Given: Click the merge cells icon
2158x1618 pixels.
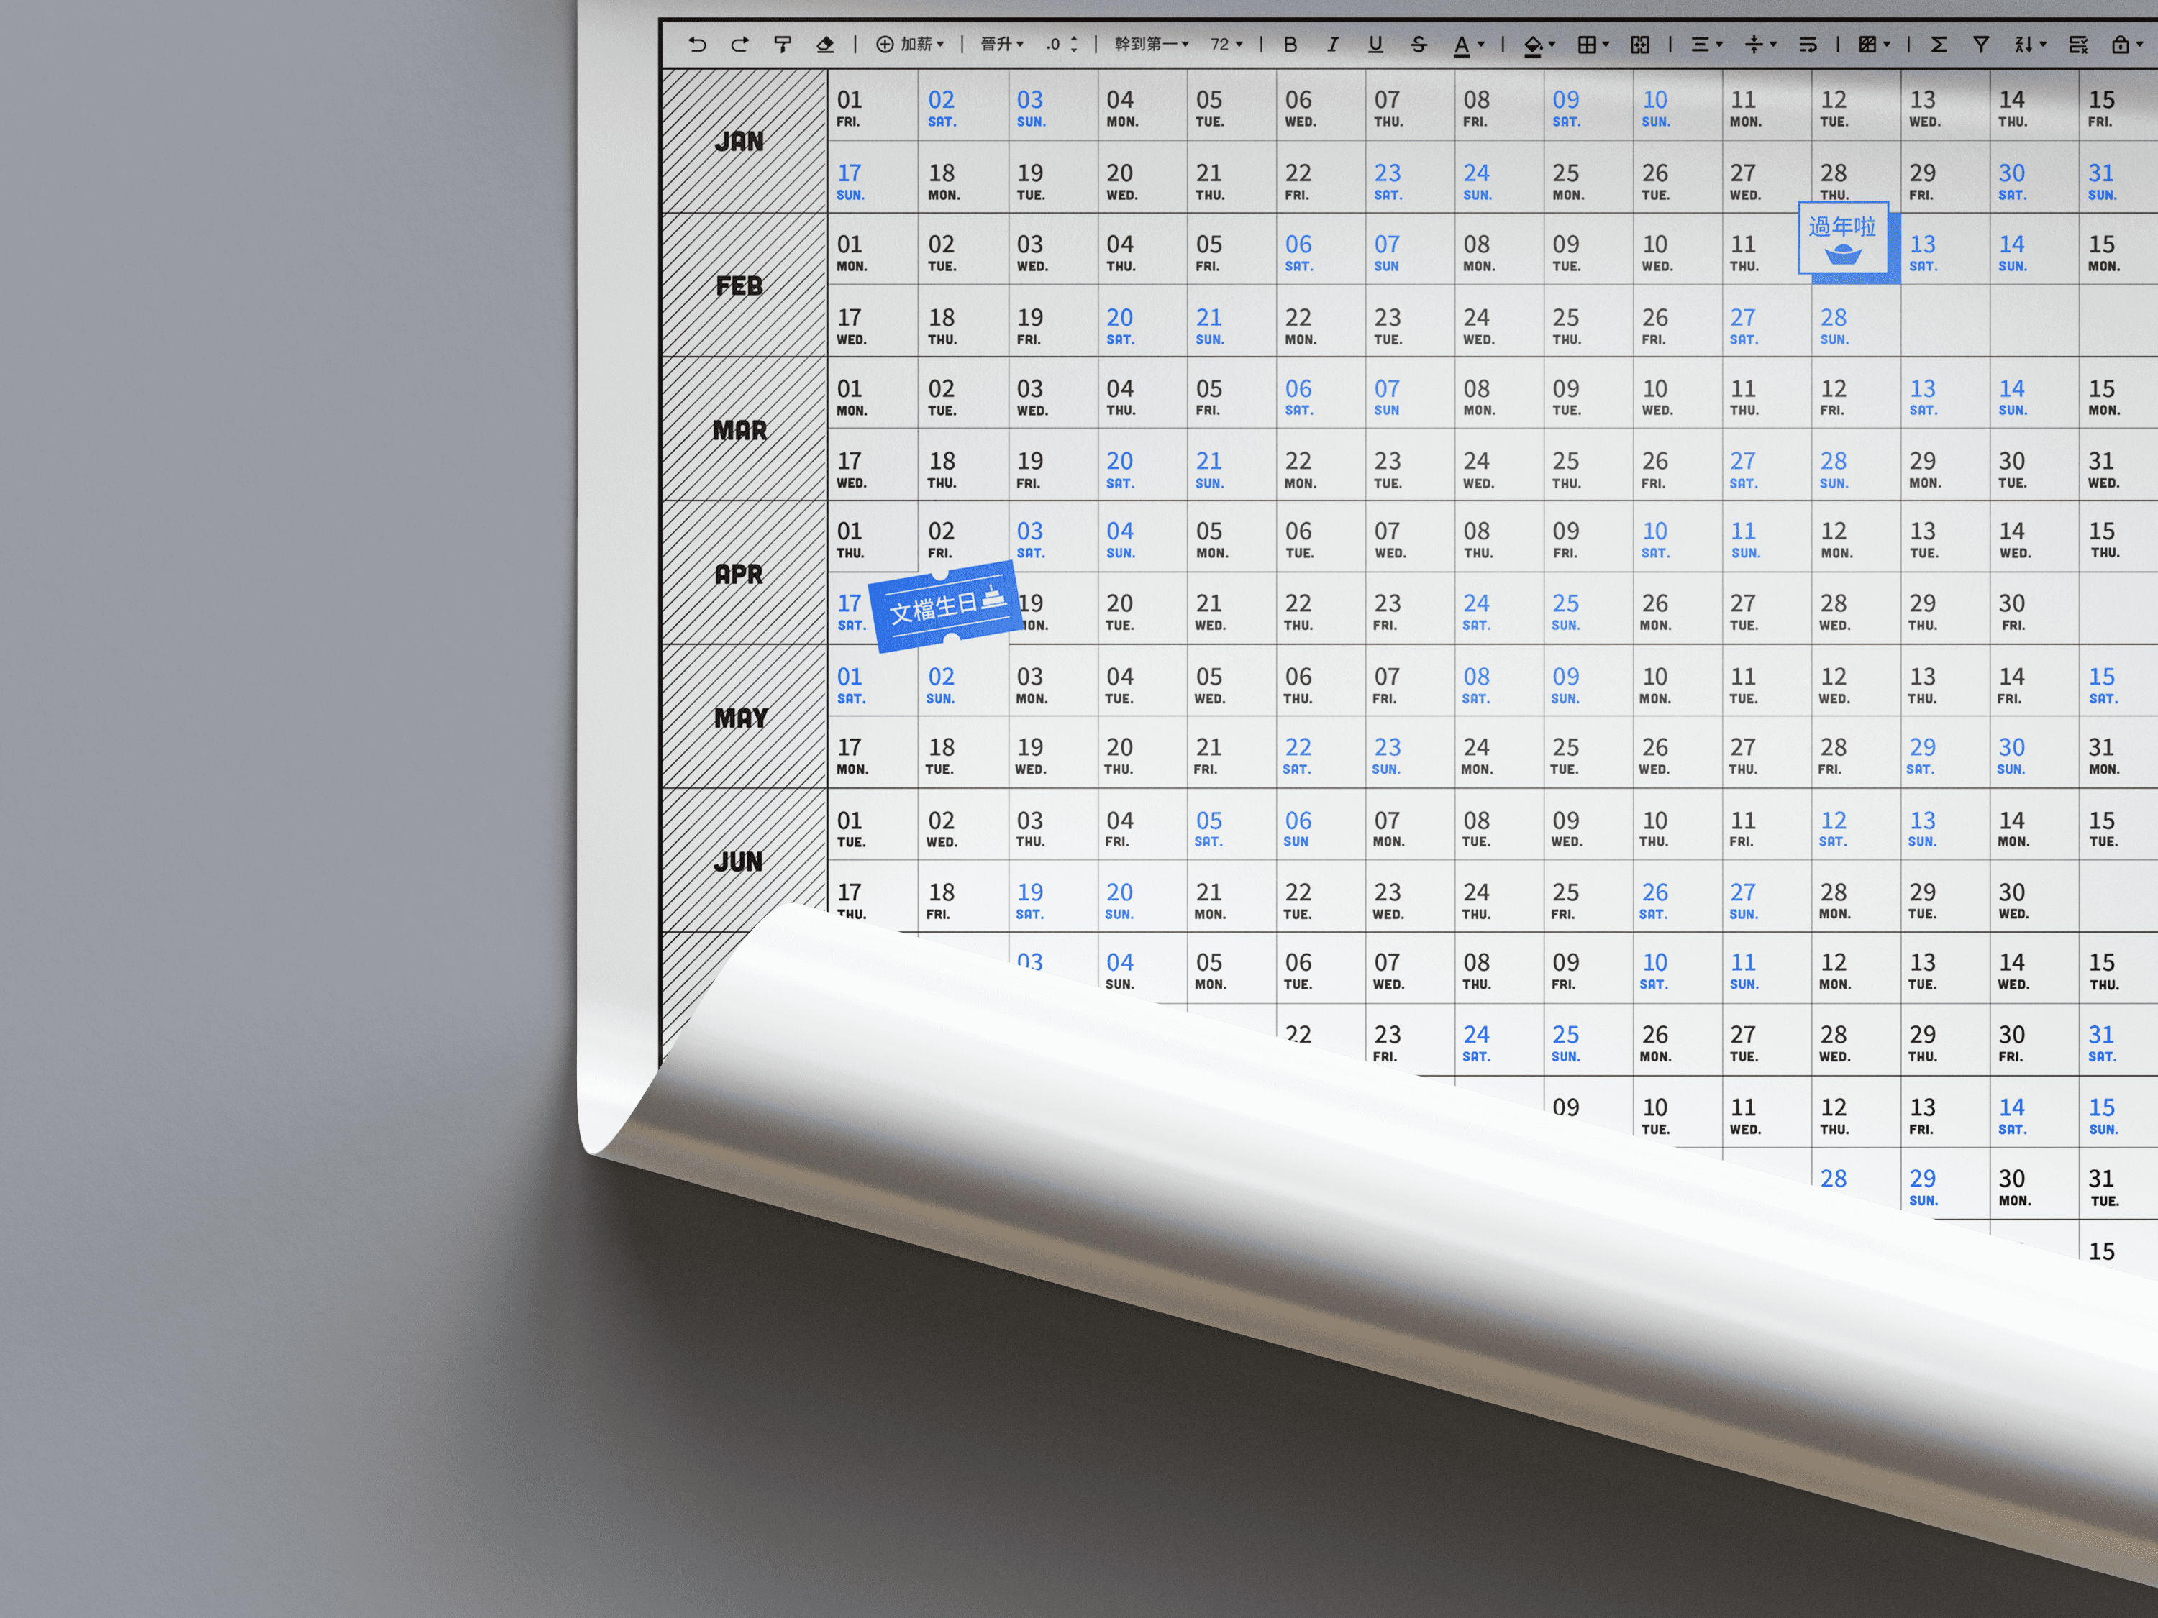Looking at the screenshot, I should coord(1640,44).
